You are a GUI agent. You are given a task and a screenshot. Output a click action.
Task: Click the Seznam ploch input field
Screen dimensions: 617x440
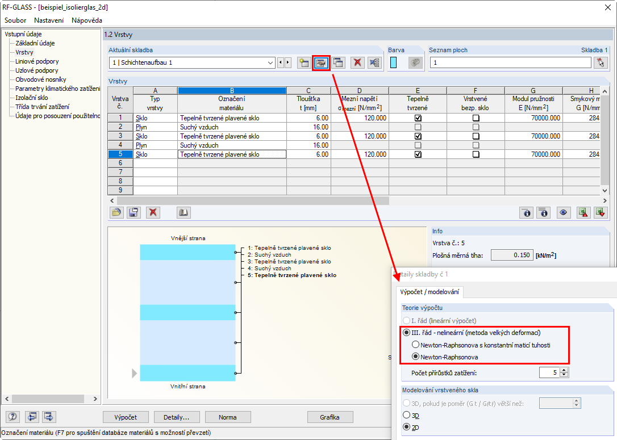pos(510,62)
